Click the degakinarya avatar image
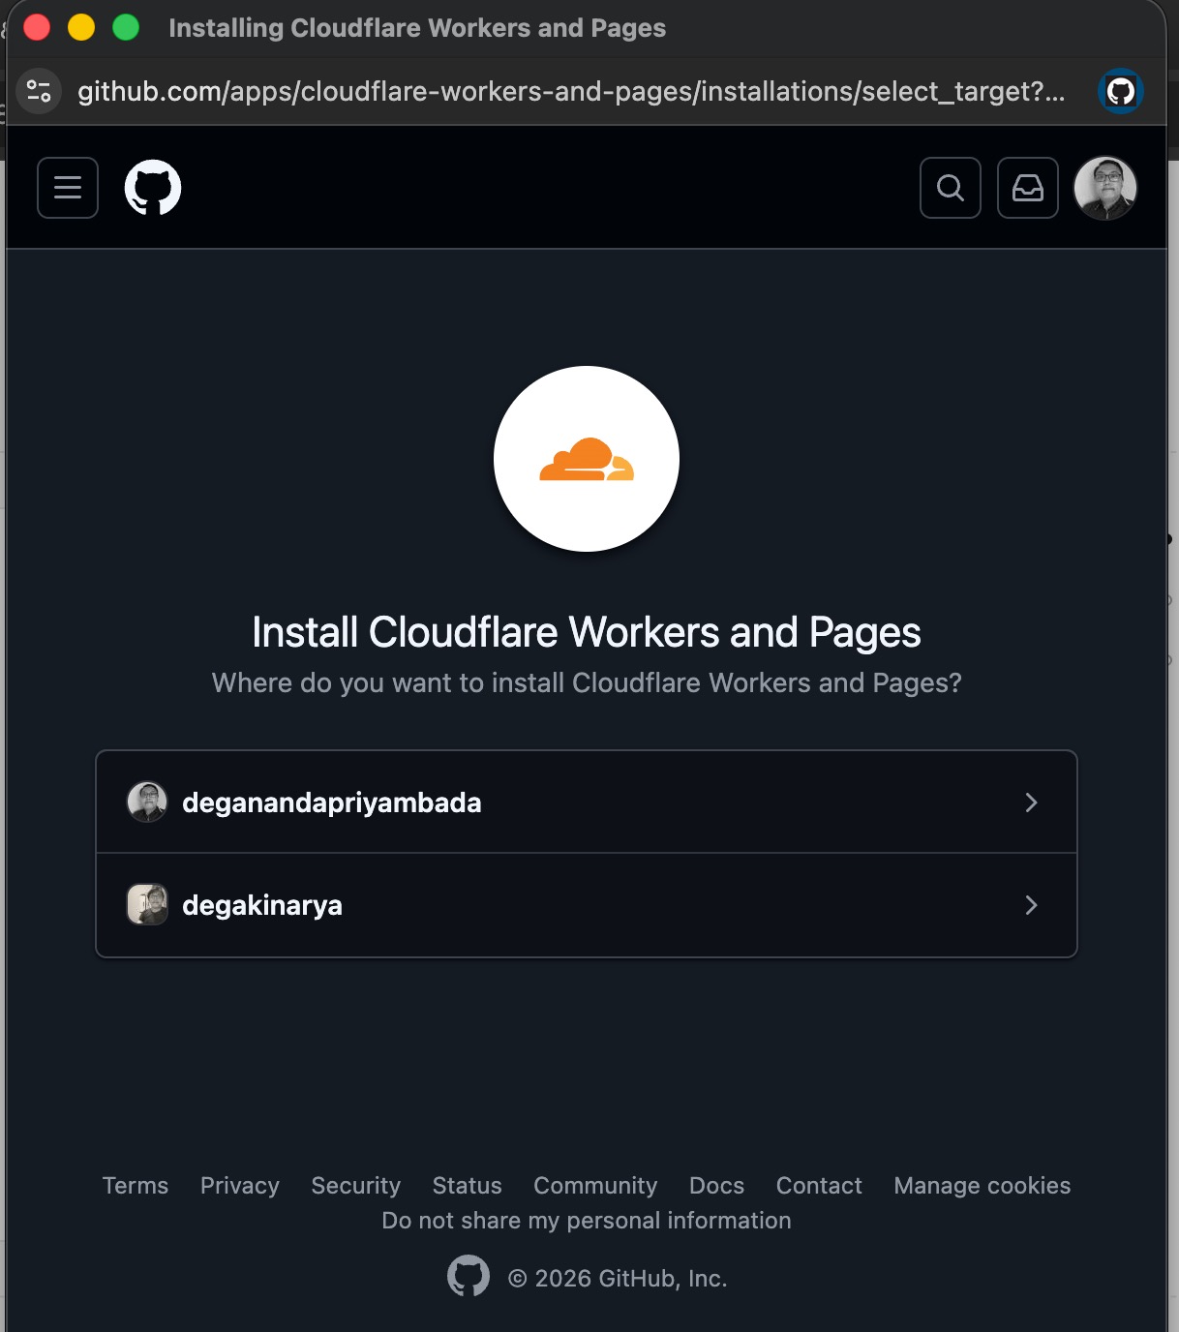This screenshot has width=1179, height=1332. point(147,904)
